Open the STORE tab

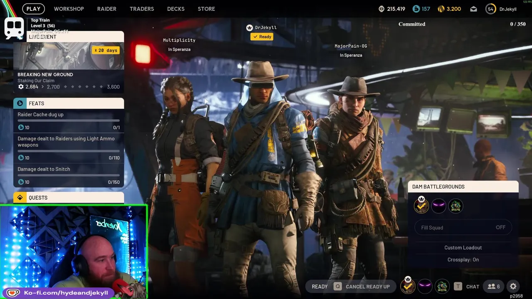(207, 9)
